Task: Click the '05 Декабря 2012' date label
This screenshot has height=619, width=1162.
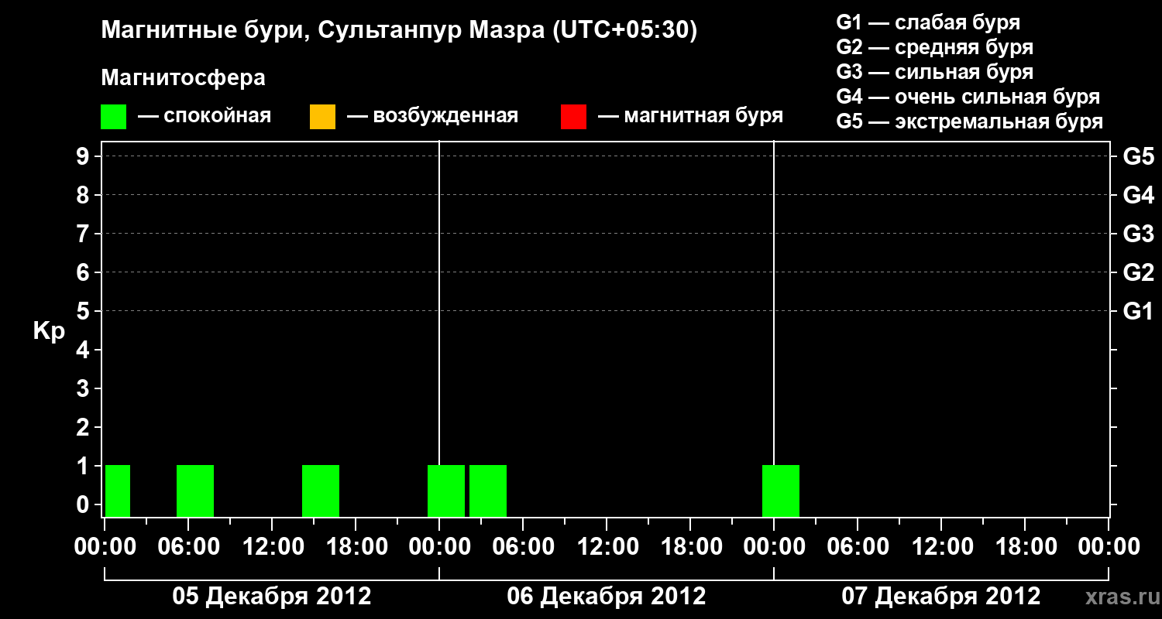Action: (x=272, y=597)
